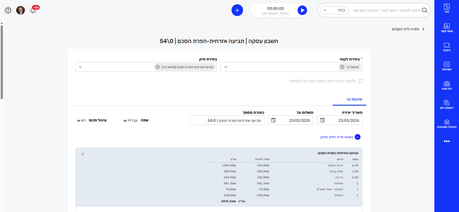Open the help question mark icon
The width and height of the screenshot is (459, 212).
tap(8, 10)
